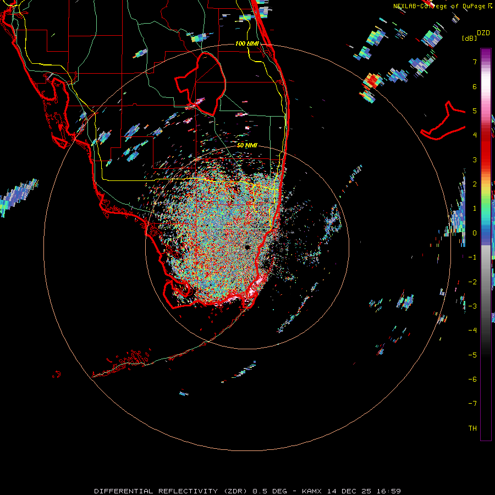
Task: Click the '3' tick label on color scale
Action: [475, 159]
